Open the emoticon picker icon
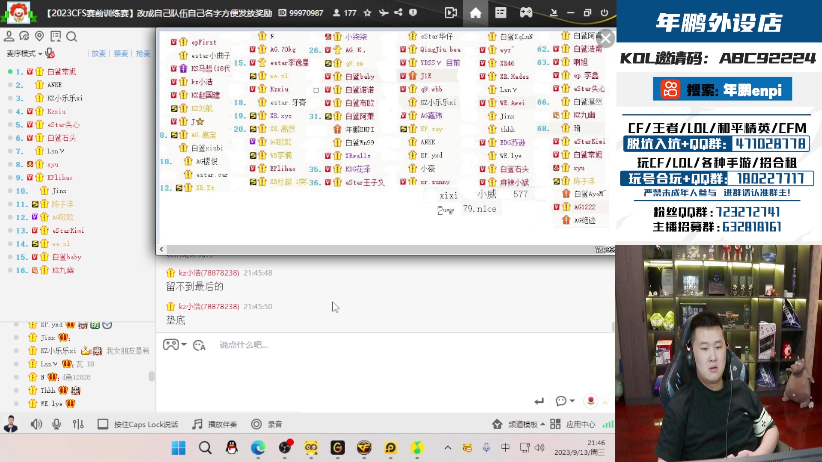The image size is (822, 462). [199, 345]
